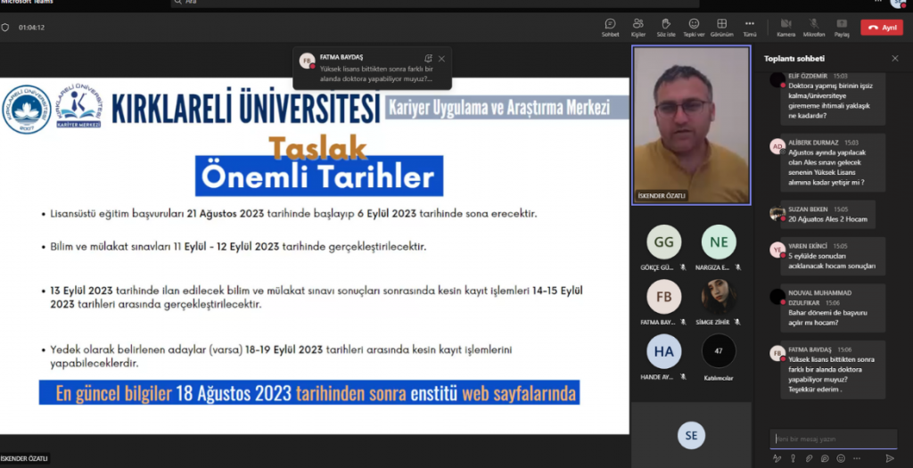Click the meeting shield security icon

pos(5,28)
